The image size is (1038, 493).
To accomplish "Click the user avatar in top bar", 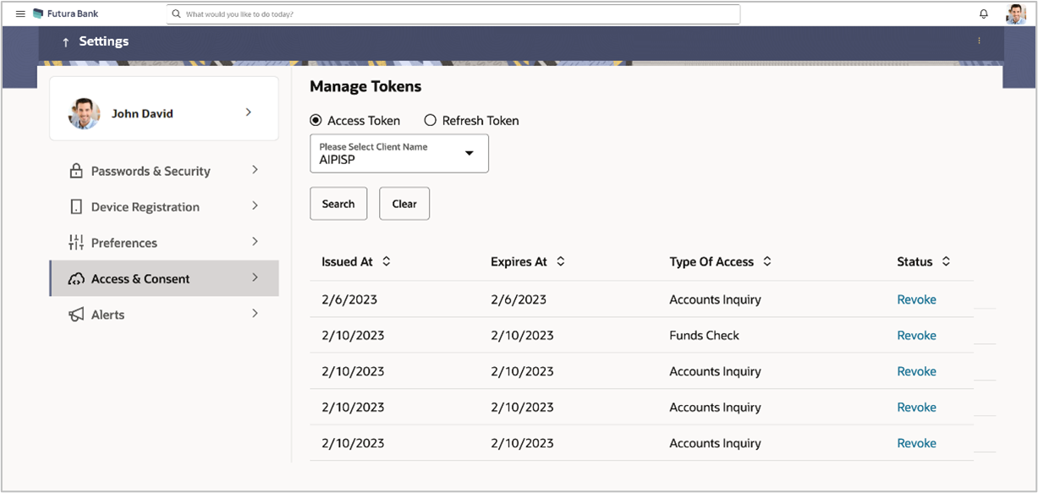I will point(1016,14).
